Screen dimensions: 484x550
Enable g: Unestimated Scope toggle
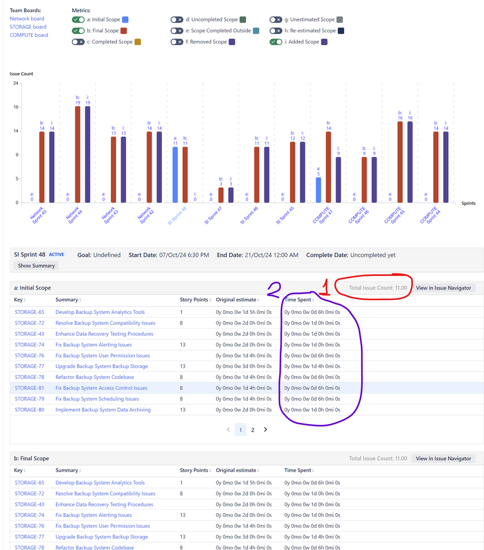pyautogui.click(x=276, y=20)
